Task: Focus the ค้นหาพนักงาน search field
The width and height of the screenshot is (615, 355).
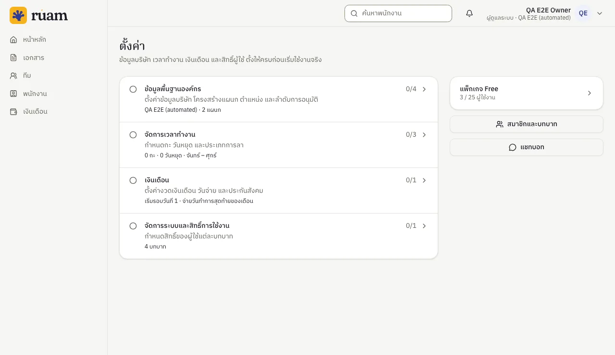Action: [x=398, y=13]
